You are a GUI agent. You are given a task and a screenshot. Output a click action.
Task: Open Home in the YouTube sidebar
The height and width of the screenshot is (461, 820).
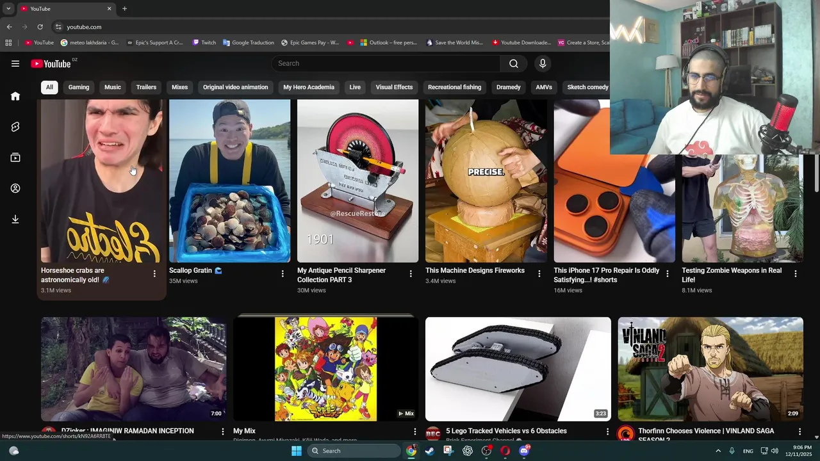click(15, 96)
